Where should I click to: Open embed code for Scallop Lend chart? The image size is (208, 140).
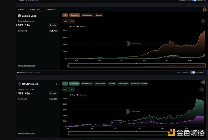tap(203, 21)
